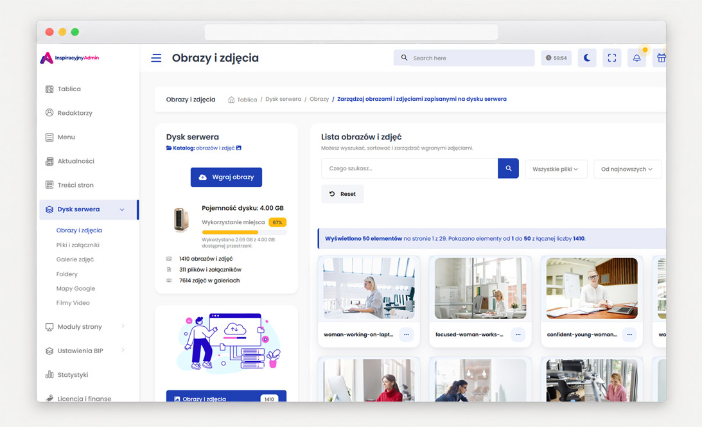This screenshot has width=702, height=427.
Task: Click the browser address bar
Action: pyautogui.click(x=351, y=32)
